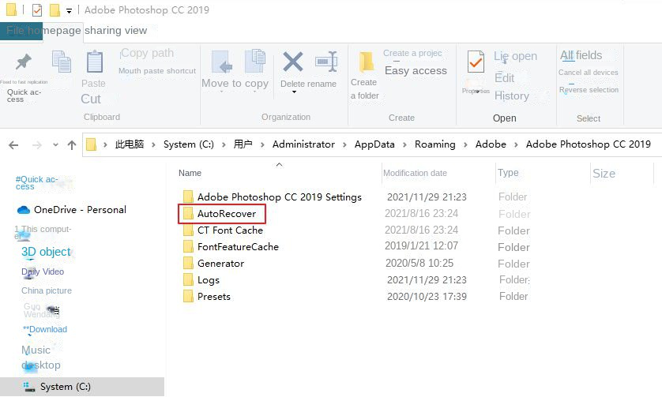Click the Copy icon in Clipboard group
Screen dimensions: 662x397
pos(61,61)
